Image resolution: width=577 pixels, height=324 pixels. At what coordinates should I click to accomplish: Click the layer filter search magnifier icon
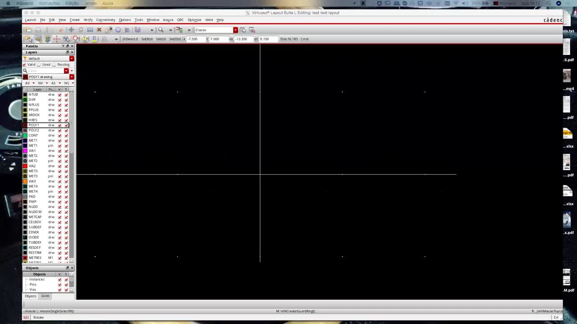tap(25, 71)
